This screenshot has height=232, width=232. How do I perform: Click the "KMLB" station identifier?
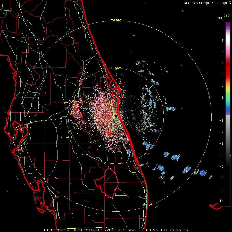point(146,230)
